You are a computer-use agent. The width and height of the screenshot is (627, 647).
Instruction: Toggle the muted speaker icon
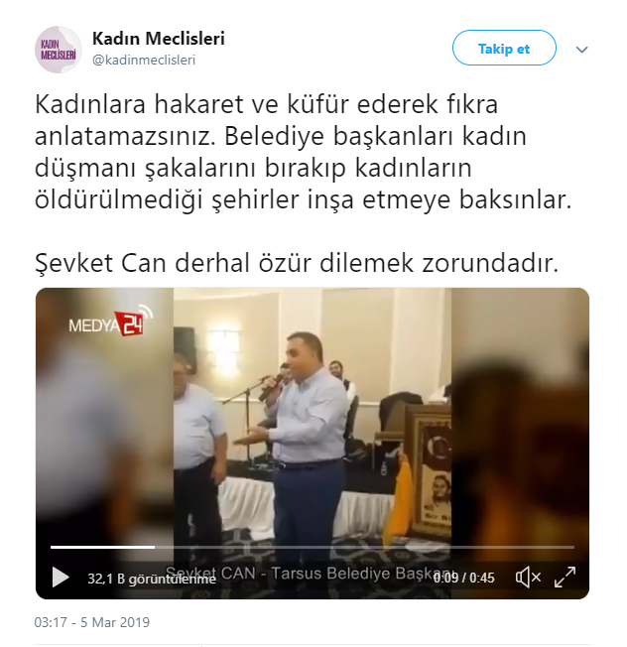pyautogui.click(x=528, y=577)
